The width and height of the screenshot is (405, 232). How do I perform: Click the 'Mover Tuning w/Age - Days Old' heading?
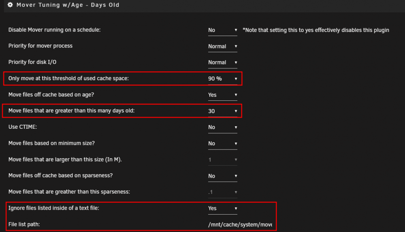point(68,5)
